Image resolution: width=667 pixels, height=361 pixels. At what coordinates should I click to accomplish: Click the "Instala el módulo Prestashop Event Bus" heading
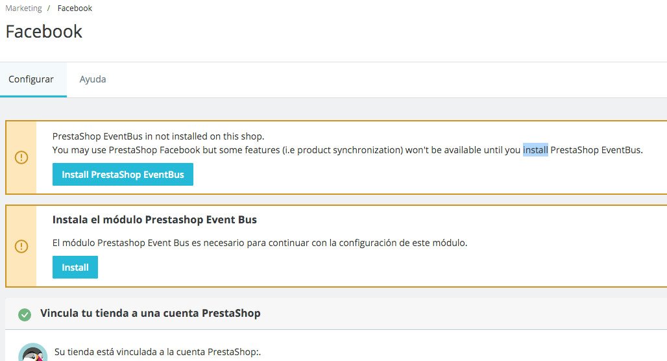click(154, 220)
